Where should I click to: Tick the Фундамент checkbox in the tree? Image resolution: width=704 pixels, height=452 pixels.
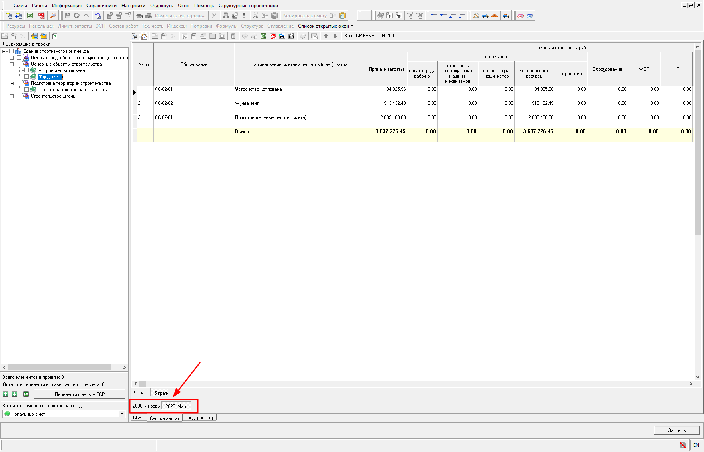27,77
